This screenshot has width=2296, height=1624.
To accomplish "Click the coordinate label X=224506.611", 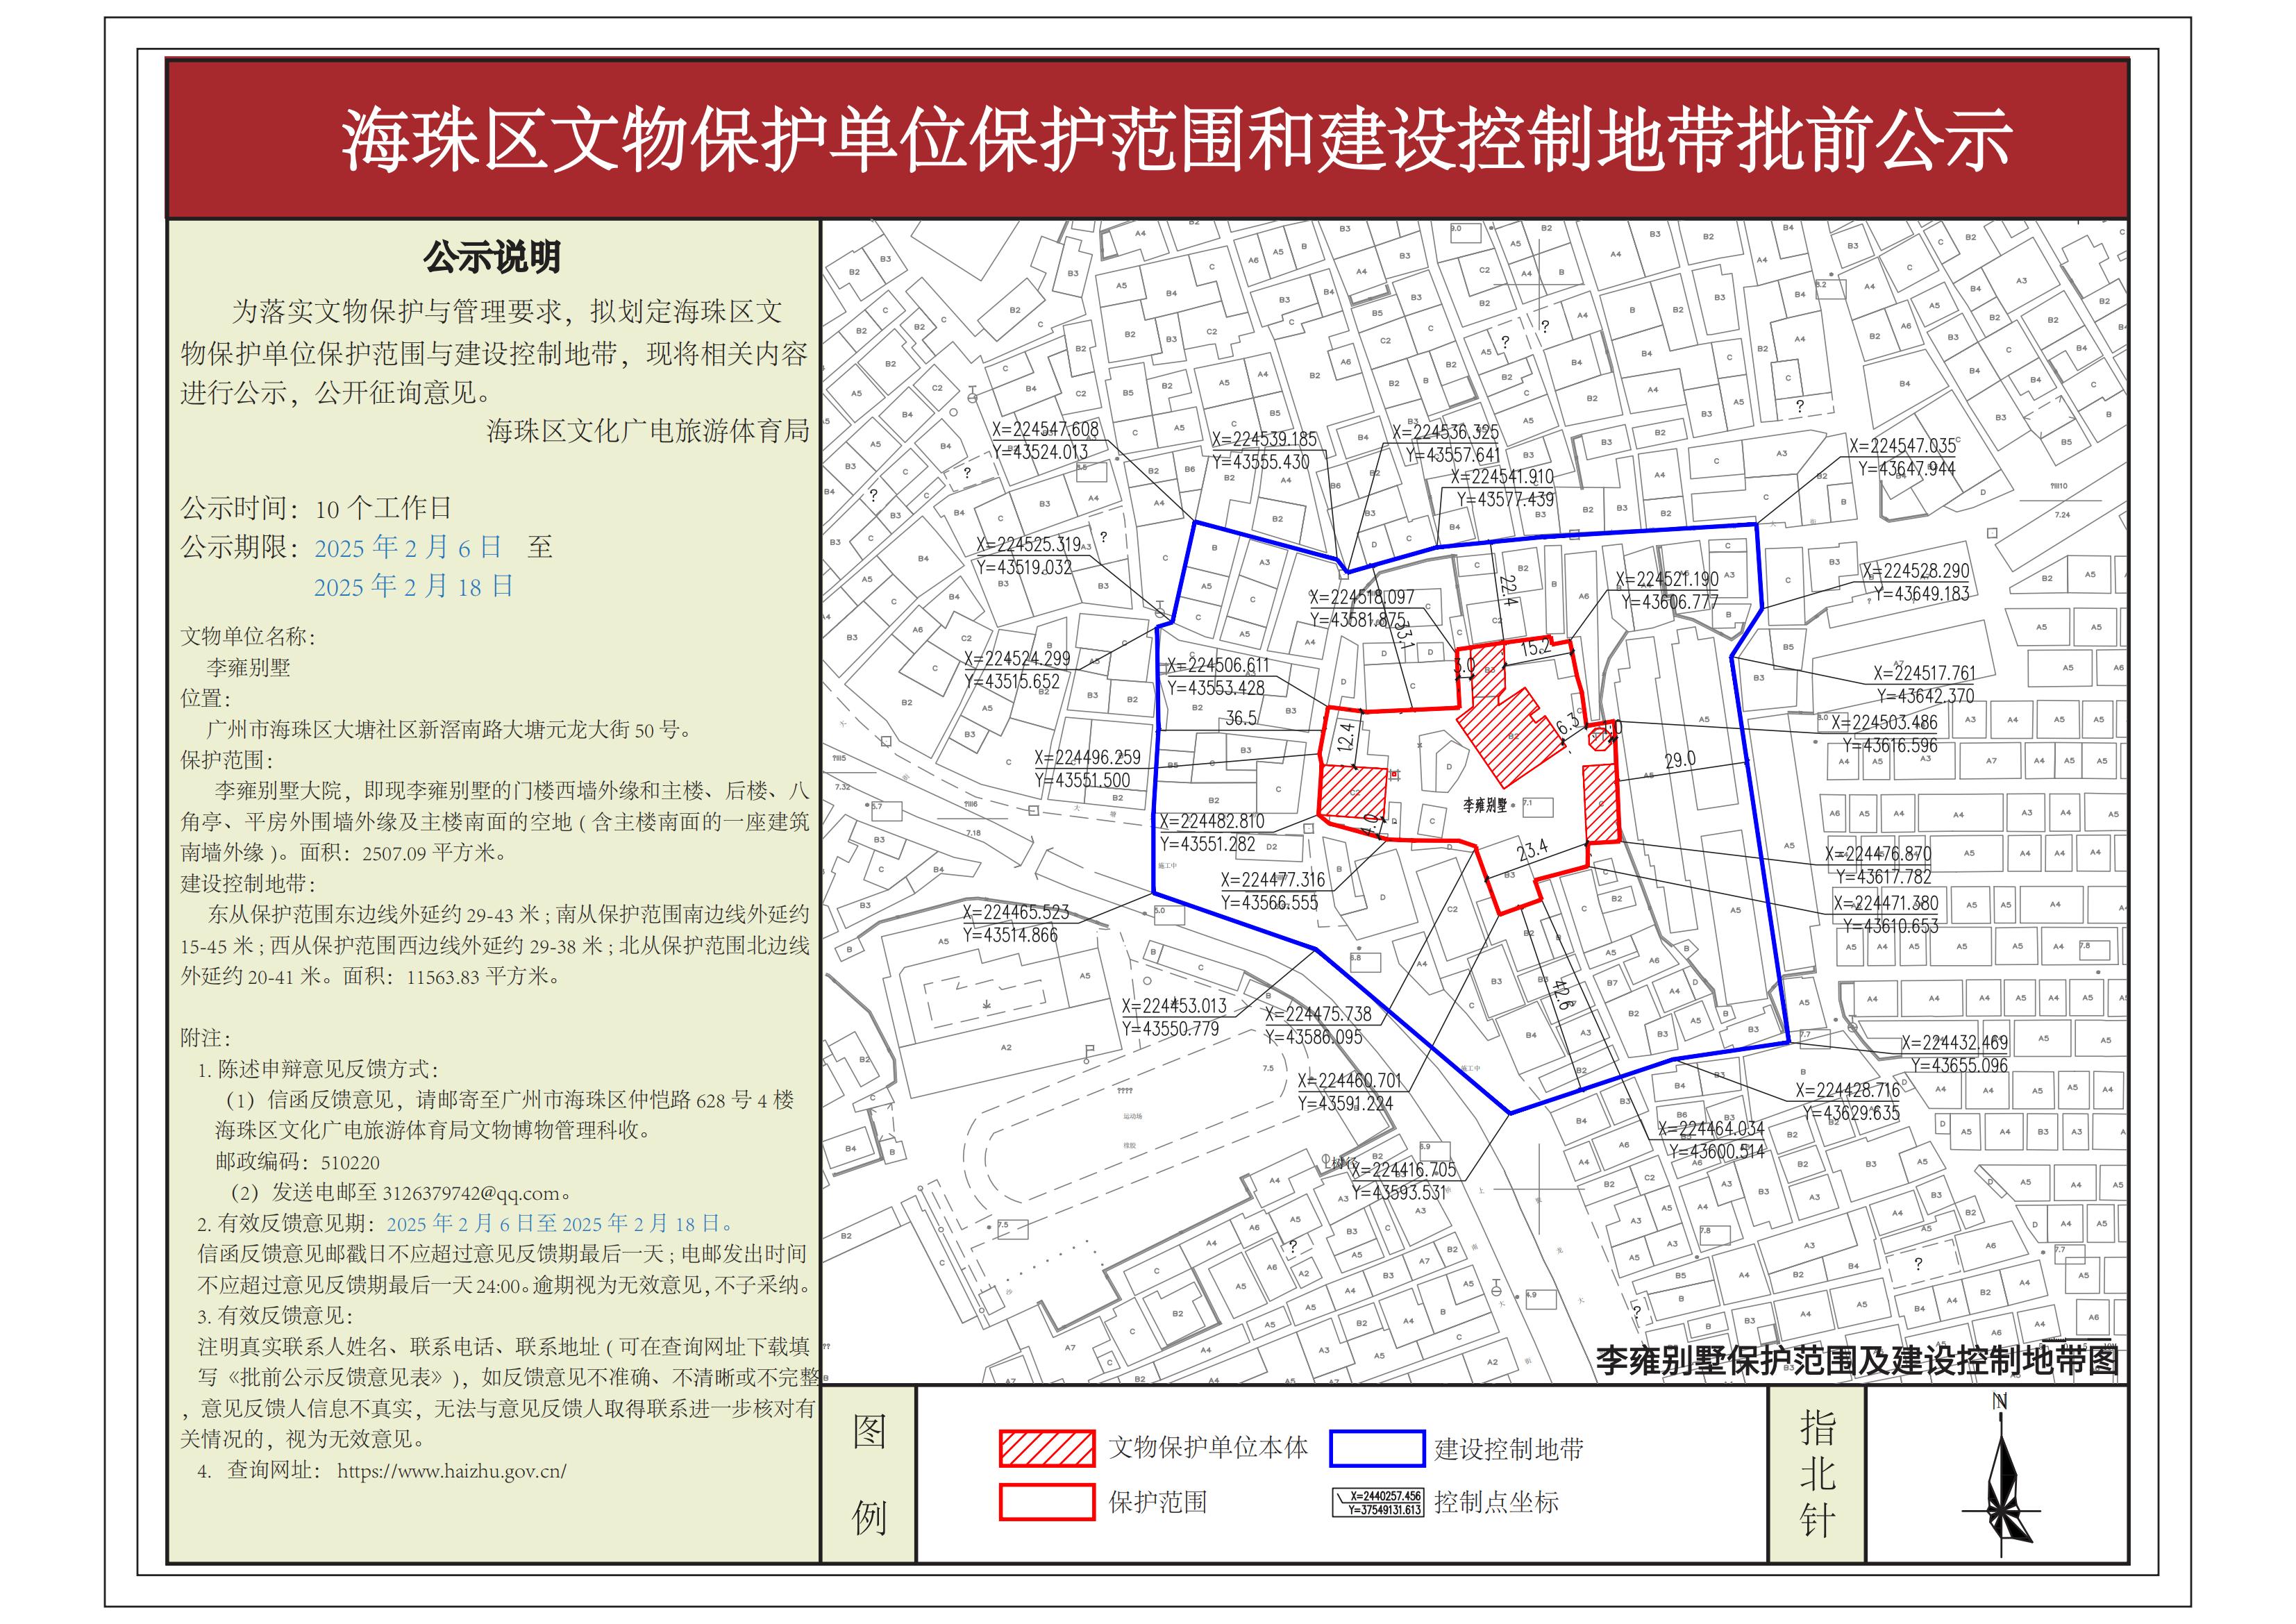I will point(1218,666).
